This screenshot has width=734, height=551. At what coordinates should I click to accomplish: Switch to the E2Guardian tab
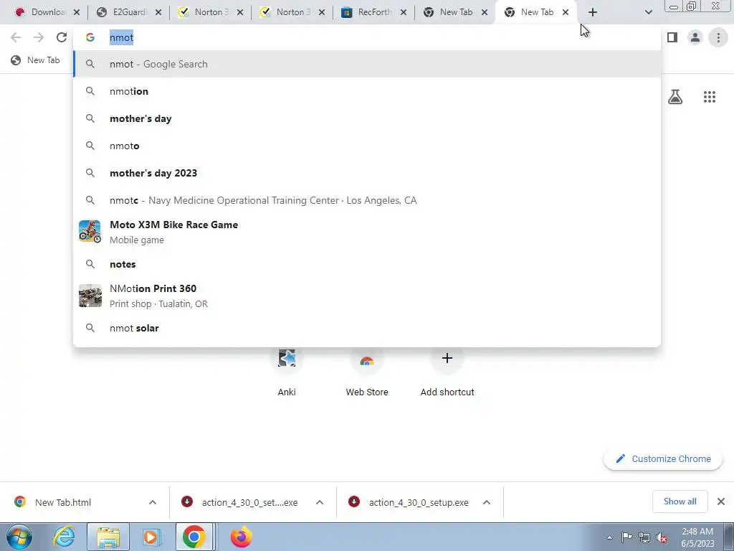pos(123,13)
